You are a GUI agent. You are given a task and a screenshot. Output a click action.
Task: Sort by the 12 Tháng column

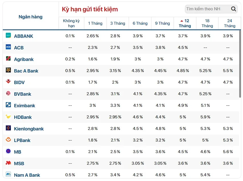pyautogui.click(x=185, y=23)
